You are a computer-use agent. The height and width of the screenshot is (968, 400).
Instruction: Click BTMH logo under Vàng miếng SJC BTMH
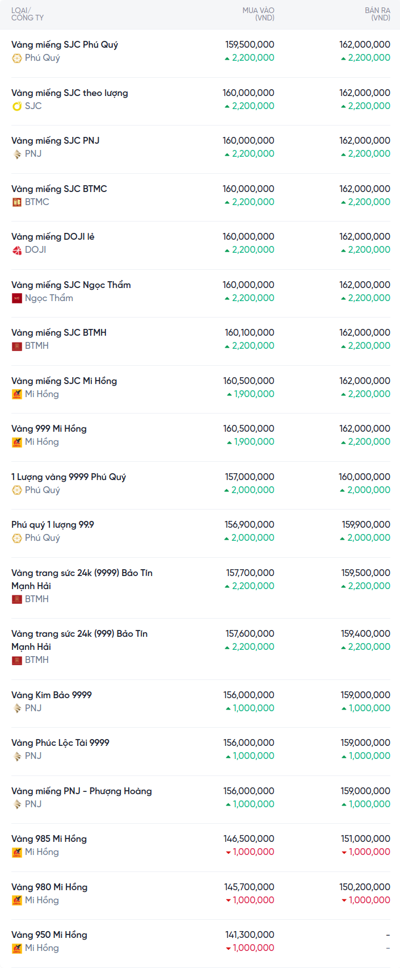17,346
